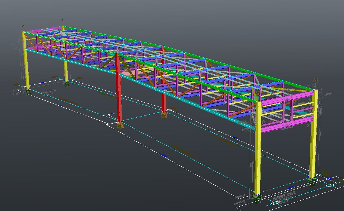Click blue grip between the two right yellow columns
The image size is (344, 211).
click(291, 188)
